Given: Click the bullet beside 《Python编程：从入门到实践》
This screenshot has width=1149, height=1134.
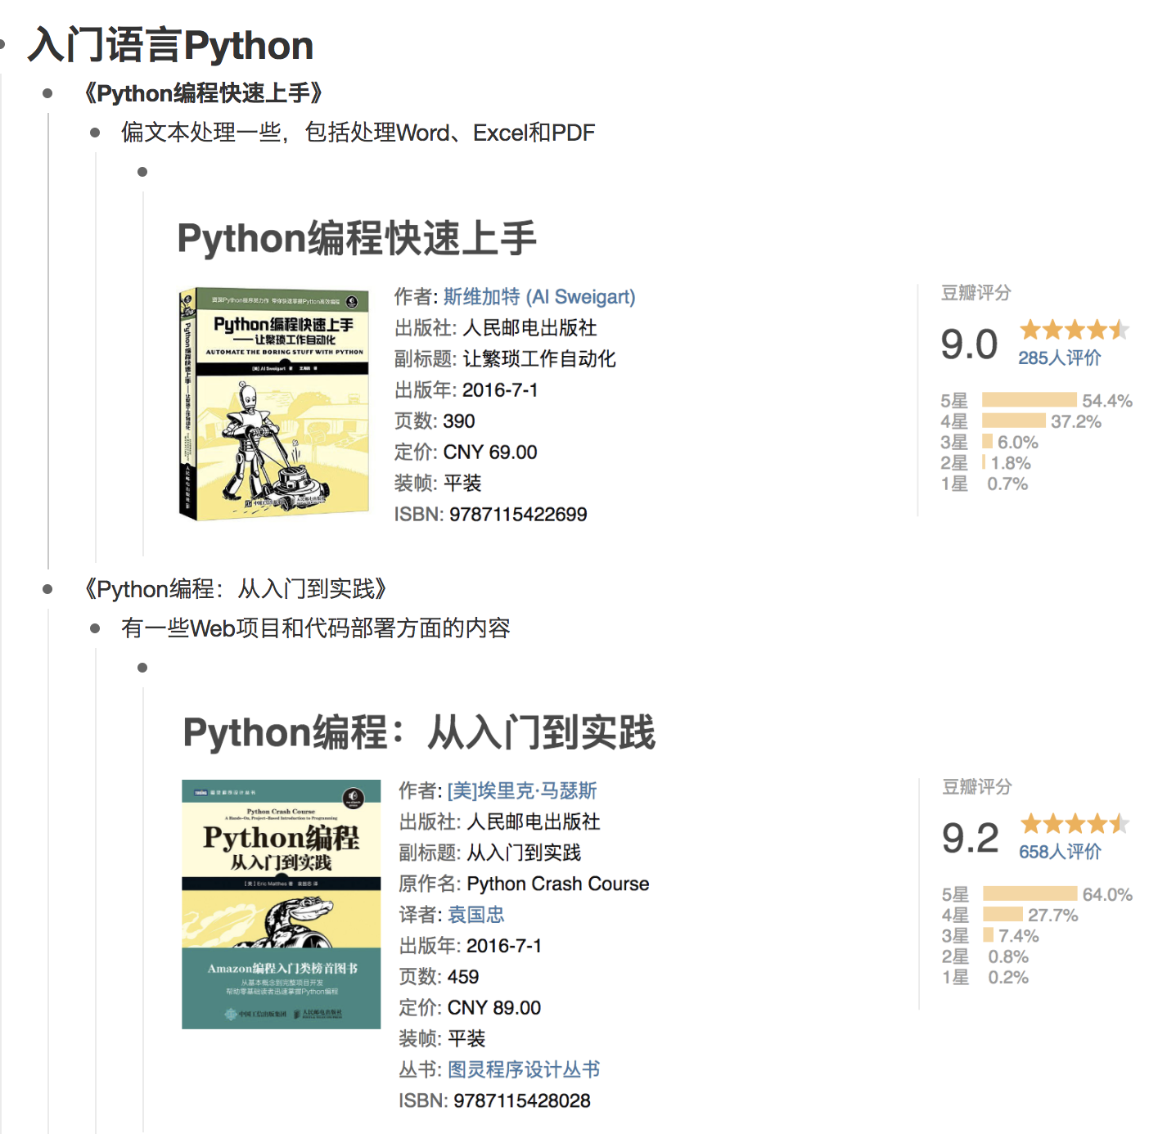Looking at the screenshot, I should tap(47, 589).
